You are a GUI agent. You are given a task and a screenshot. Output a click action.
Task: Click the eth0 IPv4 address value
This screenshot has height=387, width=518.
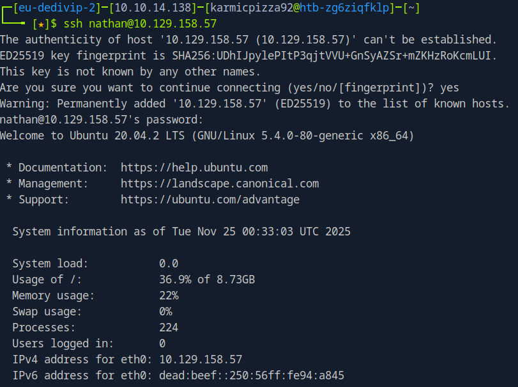201,359
